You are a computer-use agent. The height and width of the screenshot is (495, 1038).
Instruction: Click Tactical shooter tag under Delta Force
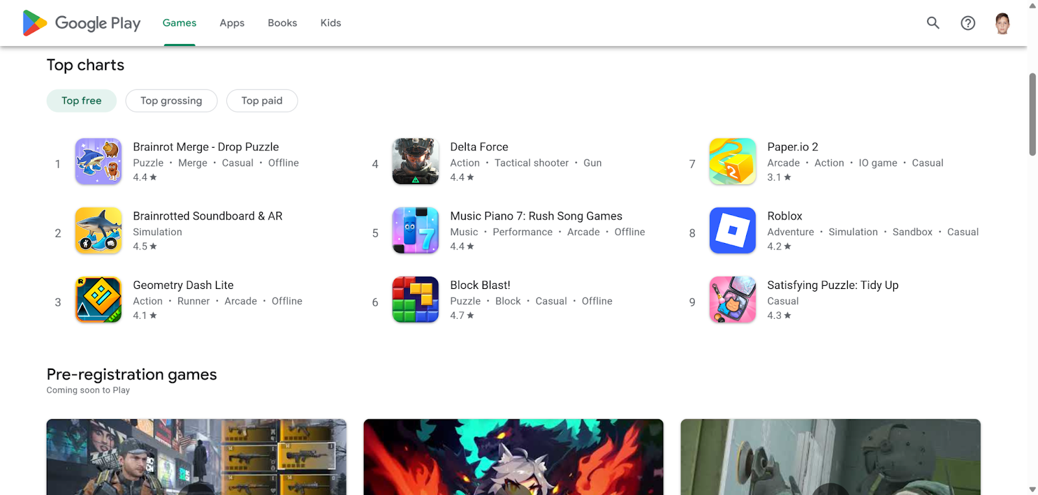tap(531, 163)
